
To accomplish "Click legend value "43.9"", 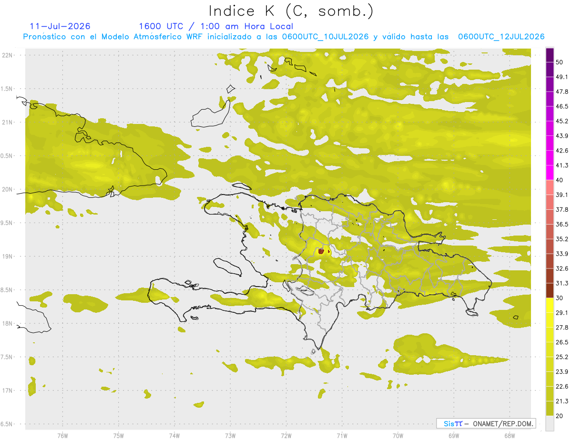I will (x=562, y=136).
